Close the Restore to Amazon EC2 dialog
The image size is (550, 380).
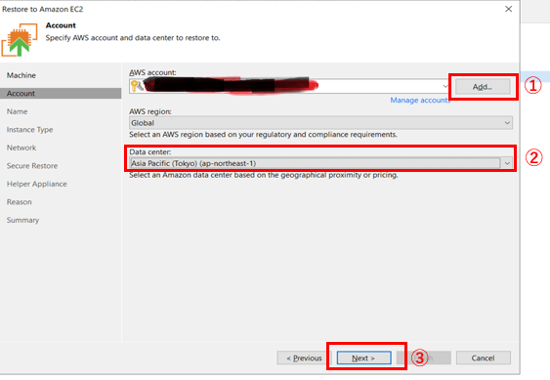tap(508, 9)
